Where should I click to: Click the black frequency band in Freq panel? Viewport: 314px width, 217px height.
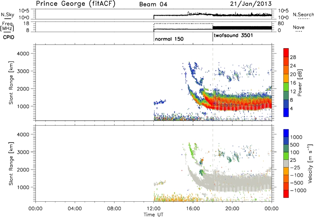242,28
